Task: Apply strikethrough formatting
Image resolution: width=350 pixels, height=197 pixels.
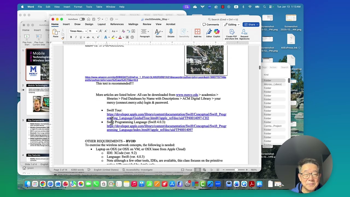Action: pos(88,37)
